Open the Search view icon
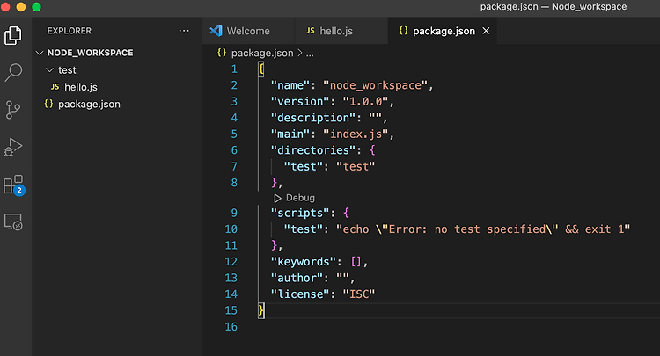The height and width of the screenshot is (356, 660). (x=13, y=72)
